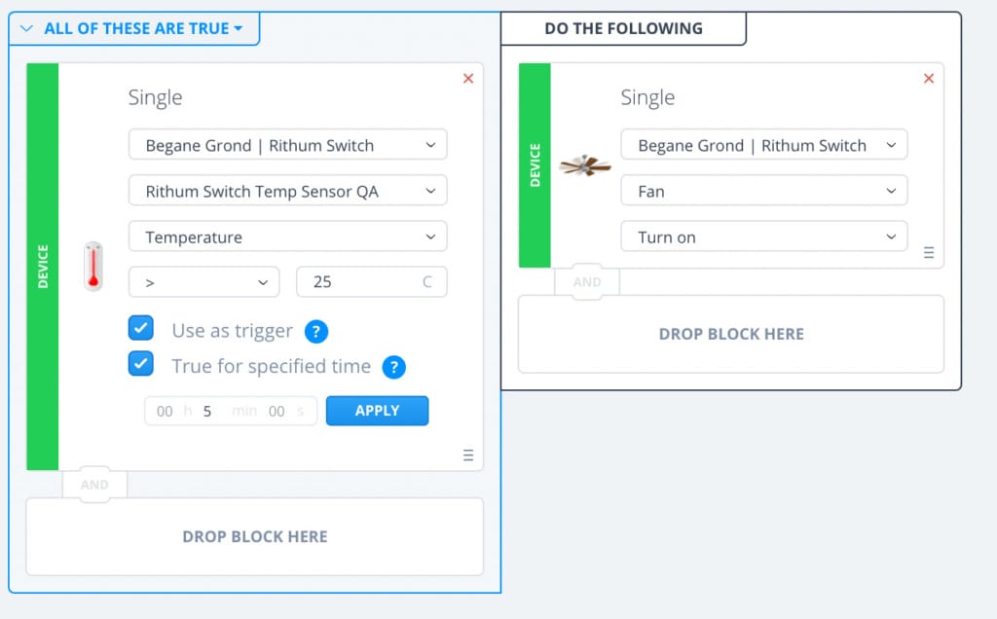Click the temperature value field showing 25

[370, 281]
